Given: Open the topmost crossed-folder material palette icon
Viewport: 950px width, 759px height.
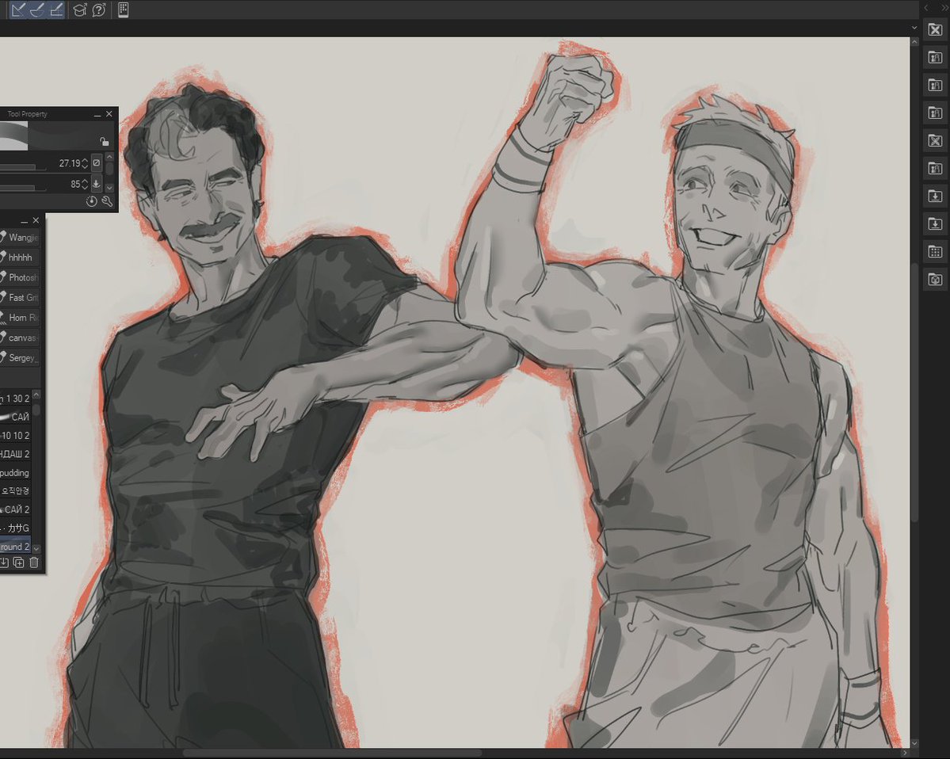Looking at the screenshot, I should [x=935, y=29].
